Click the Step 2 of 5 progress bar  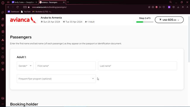(145, 22)
